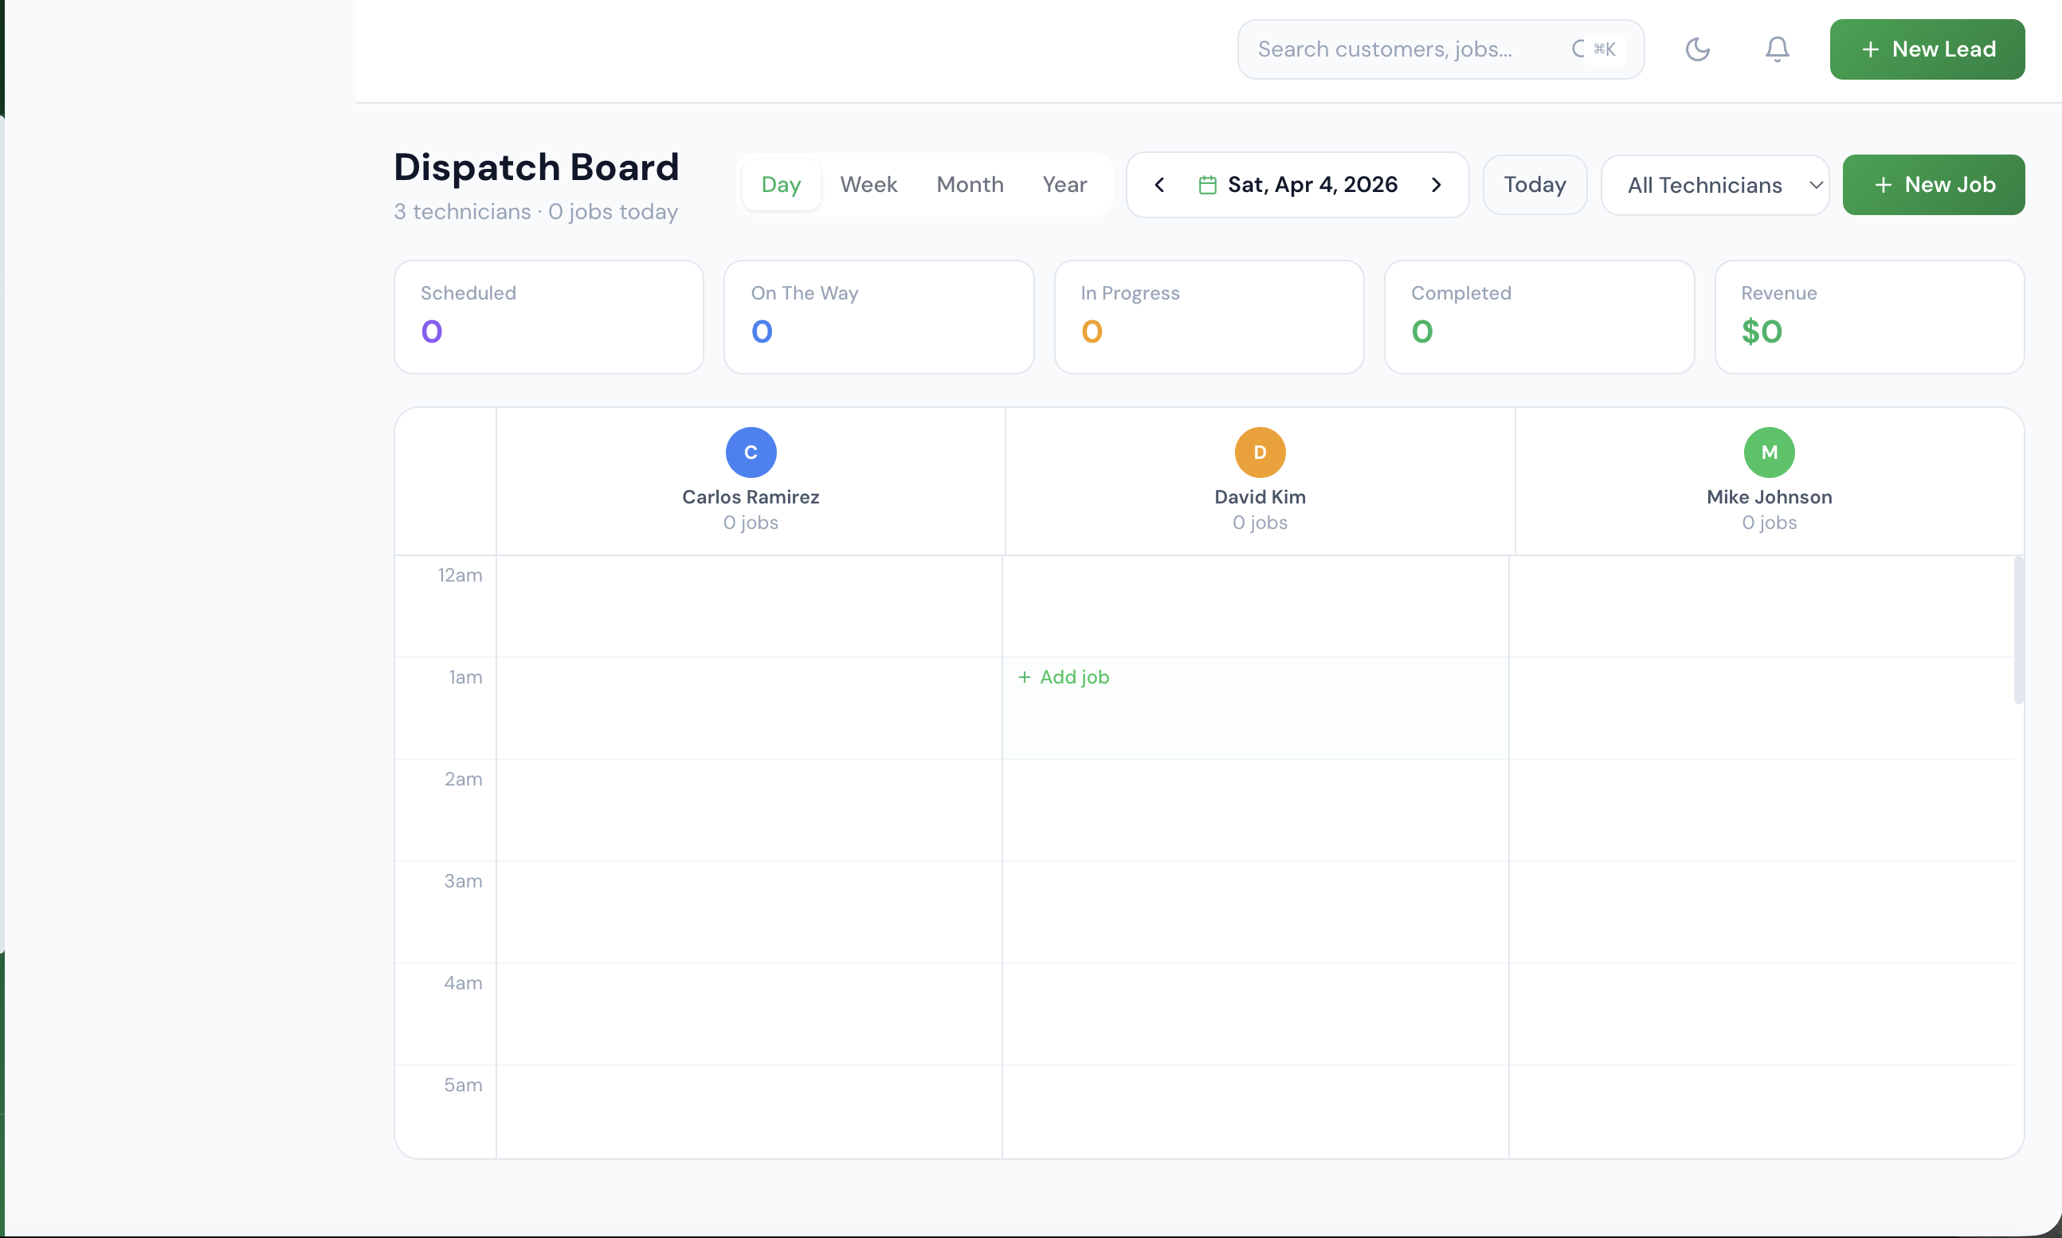Click David Kim avatar

[1260, 452]
